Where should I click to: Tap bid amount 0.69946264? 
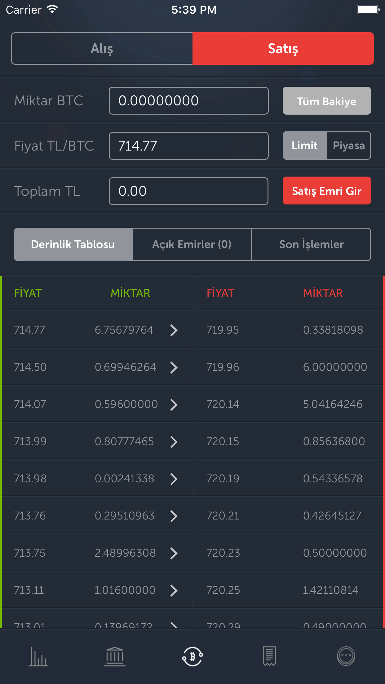(x=125, y=367)
